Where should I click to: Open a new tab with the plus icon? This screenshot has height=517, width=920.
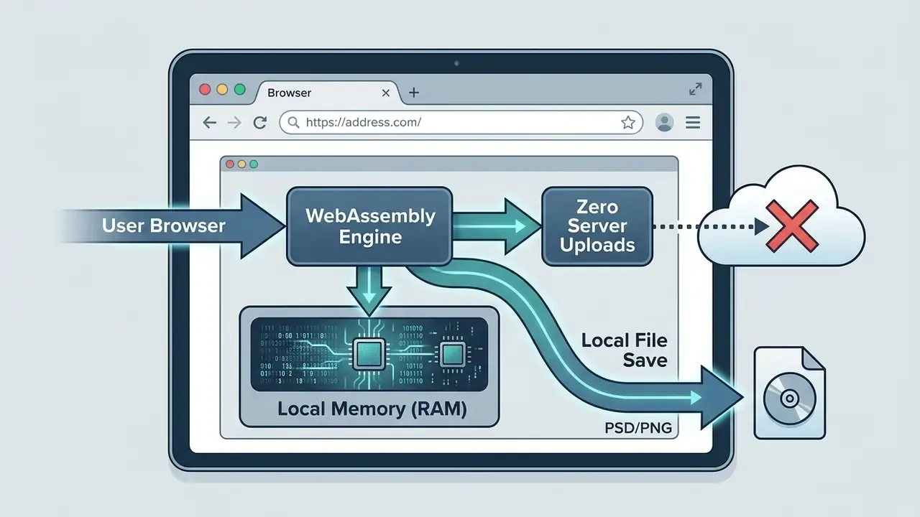413,93
